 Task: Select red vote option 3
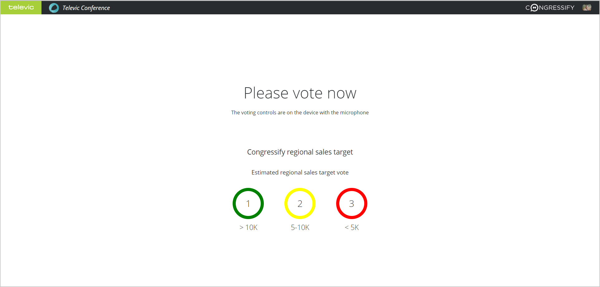(352, 203)
